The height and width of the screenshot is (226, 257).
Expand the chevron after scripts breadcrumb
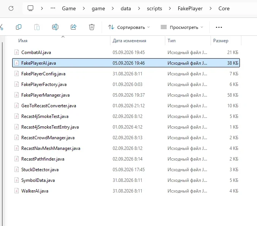pyautogui.click(x=170, y=8)
